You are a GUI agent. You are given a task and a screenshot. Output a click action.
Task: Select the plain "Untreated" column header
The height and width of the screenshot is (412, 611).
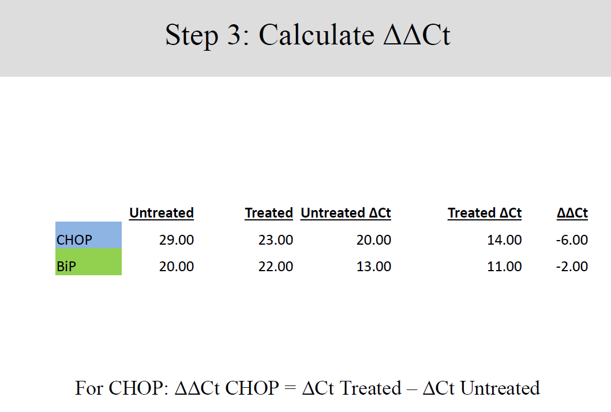162,213
